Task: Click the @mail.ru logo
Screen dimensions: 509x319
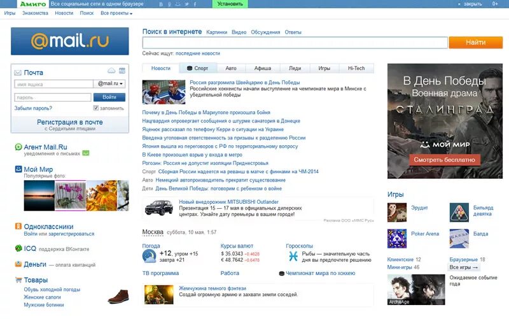Action: click(70, 41)
